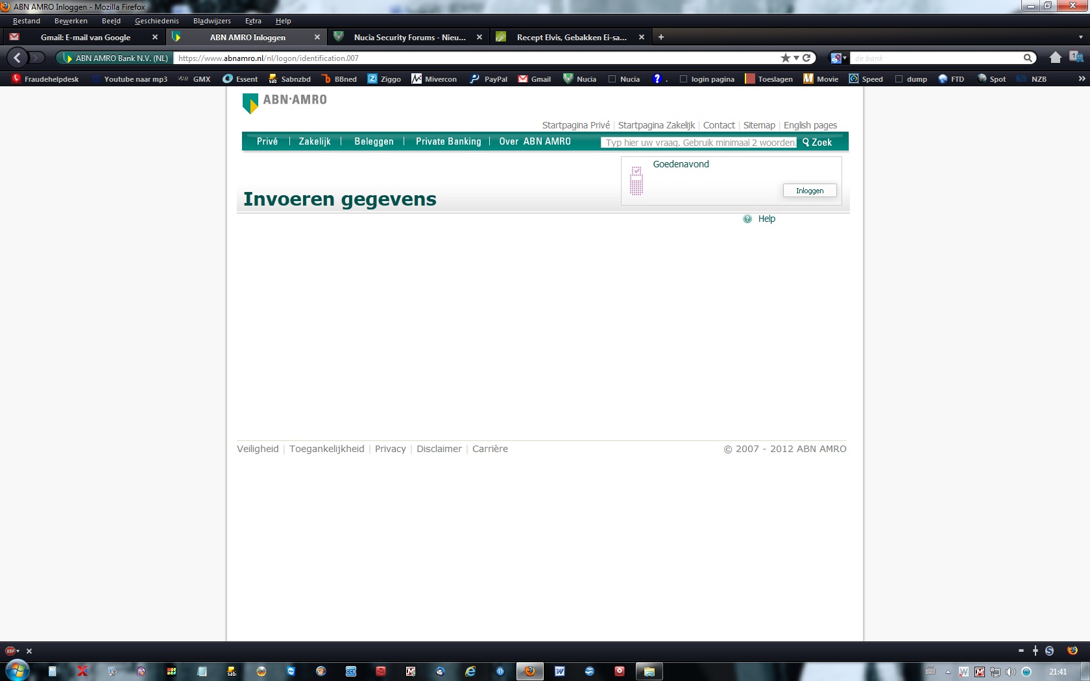This screenshot has height=681, width=1090.
Task: Switch to the Recept Elvis tab
Action: (x=571, y=37)
